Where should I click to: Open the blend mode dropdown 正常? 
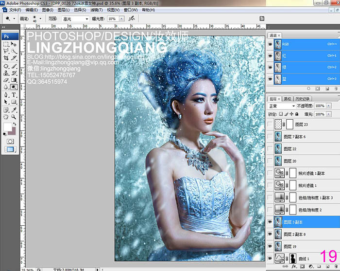[281, 106]
